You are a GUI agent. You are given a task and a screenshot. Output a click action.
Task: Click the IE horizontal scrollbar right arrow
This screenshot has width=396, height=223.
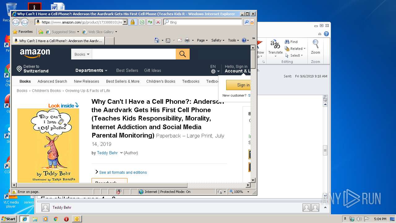pos(248,185)
